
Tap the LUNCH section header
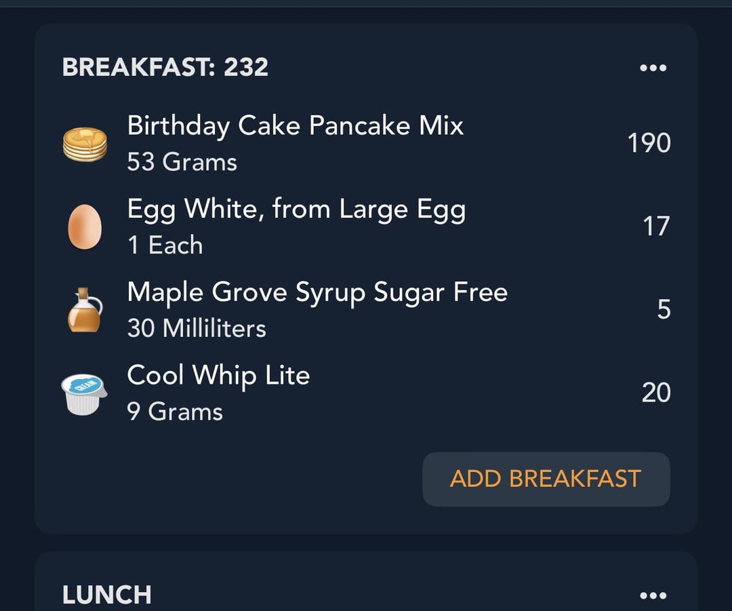[107, 595]
